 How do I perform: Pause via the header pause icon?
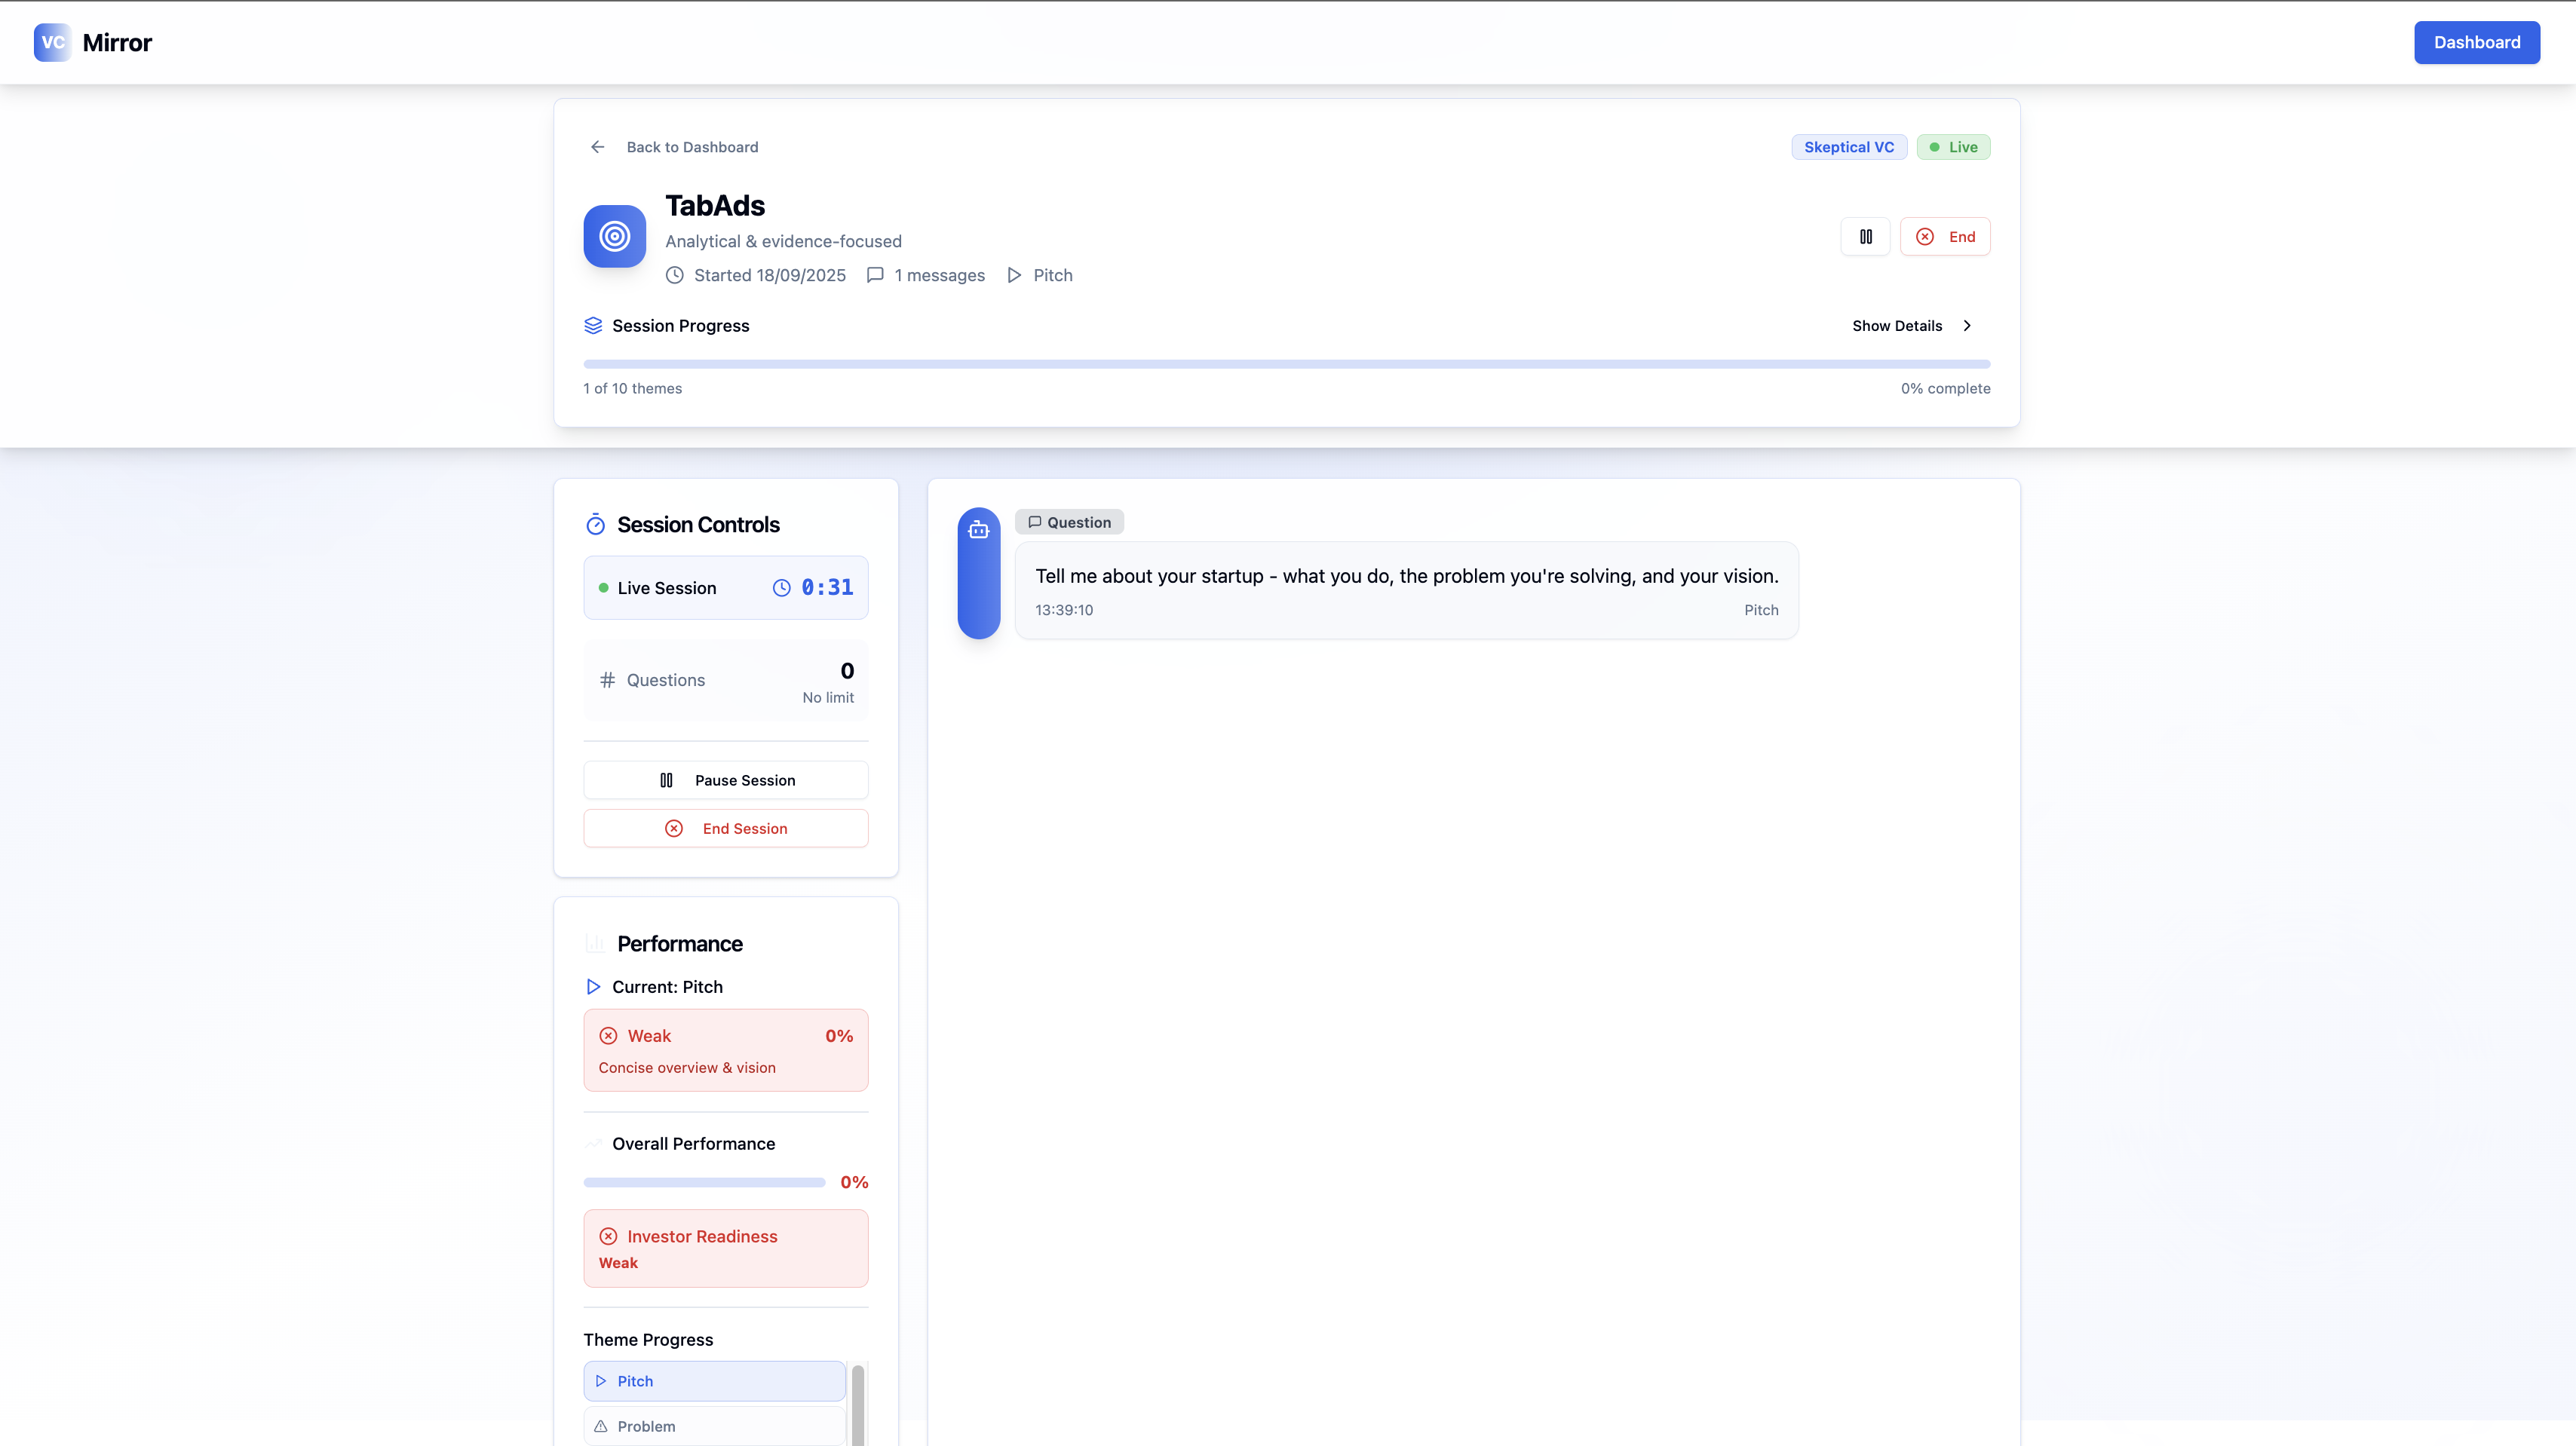click(1865, 237)
